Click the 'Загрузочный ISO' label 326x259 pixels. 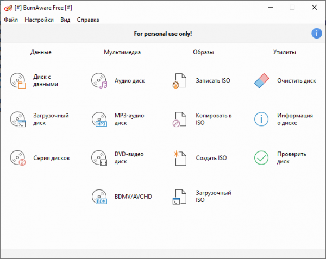tap(214, 197)
